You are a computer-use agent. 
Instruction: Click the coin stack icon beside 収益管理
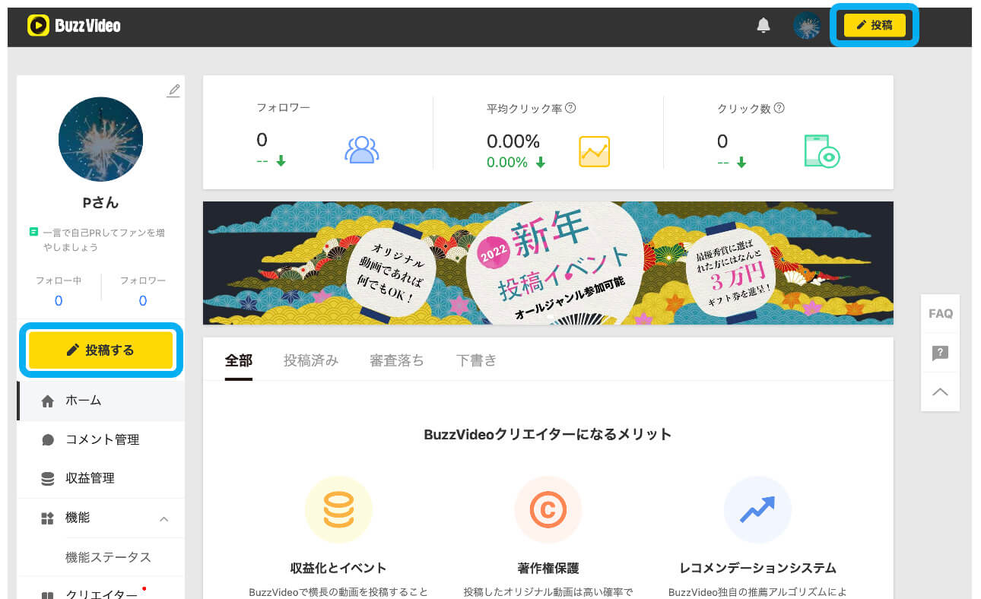[48, 479]
